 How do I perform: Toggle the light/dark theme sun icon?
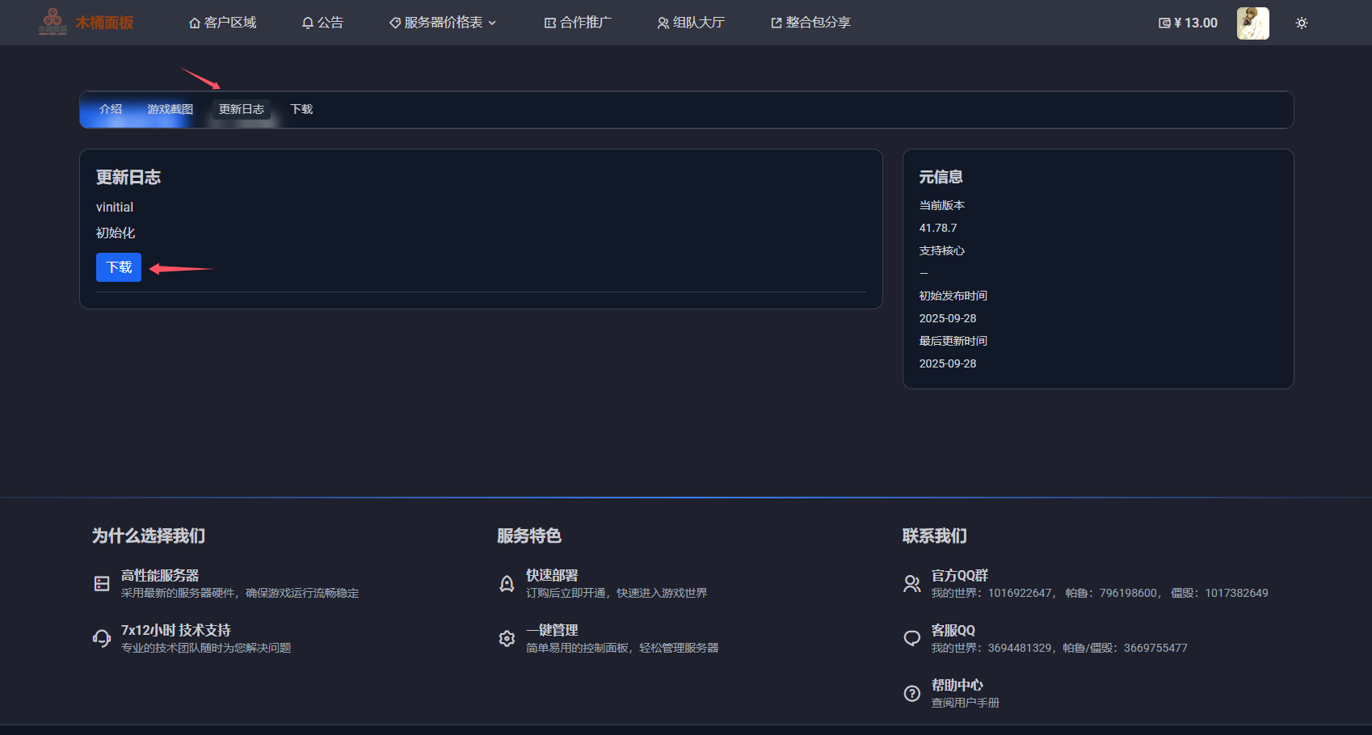click(1301, 23)
